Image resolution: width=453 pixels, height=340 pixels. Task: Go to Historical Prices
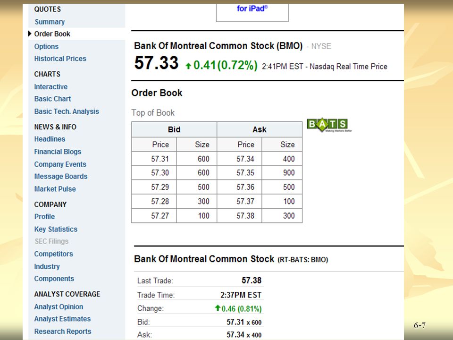pos(60,59)
